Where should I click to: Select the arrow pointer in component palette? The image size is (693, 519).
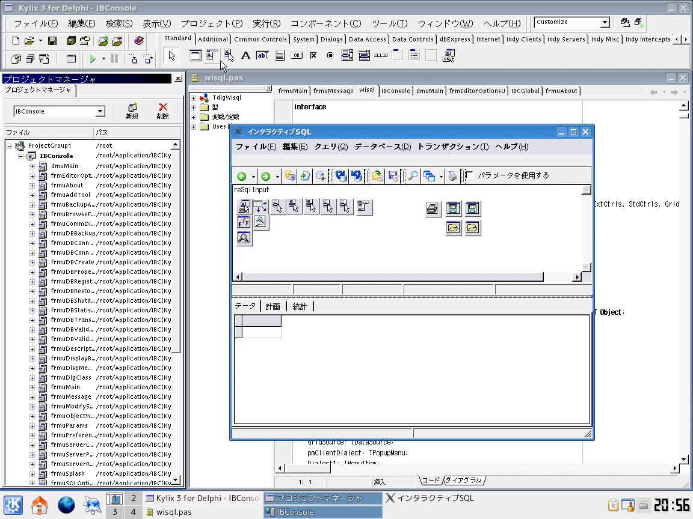tap(172, 56)
